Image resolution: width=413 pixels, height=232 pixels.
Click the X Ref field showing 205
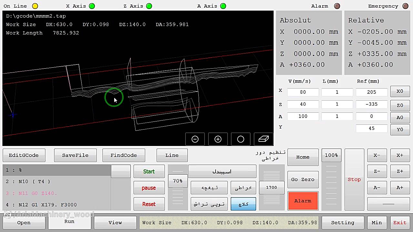pos(371,92)
